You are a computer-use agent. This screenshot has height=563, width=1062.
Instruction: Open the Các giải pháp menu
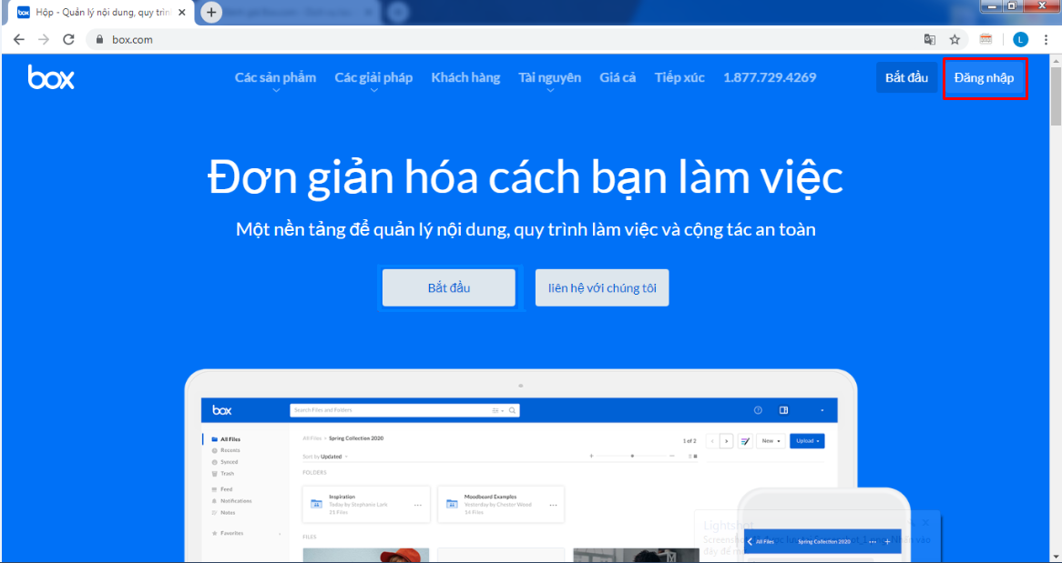(x=373, y=77)
